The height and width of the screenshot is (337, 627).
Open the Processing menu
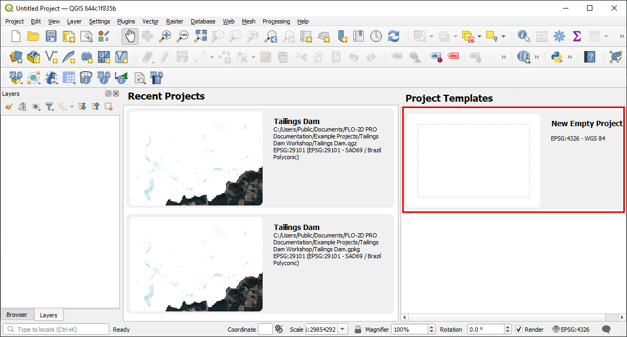pos(276,21)
